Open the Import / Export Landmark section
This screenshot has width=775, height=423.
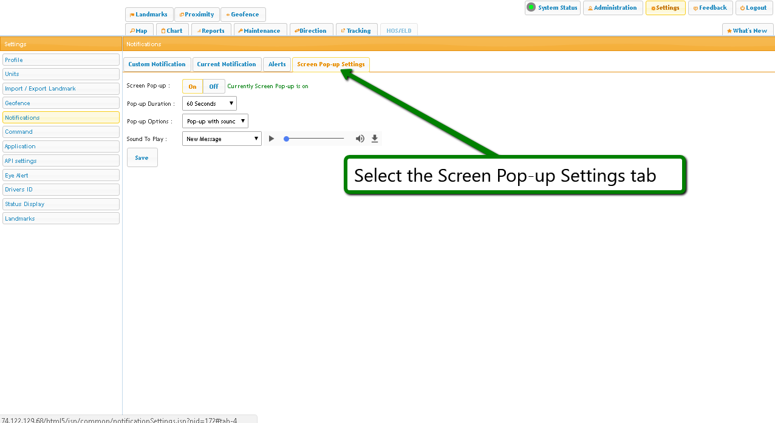point(61,89)
